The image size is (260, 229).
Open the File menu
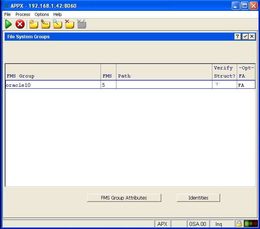pos(7,14)
